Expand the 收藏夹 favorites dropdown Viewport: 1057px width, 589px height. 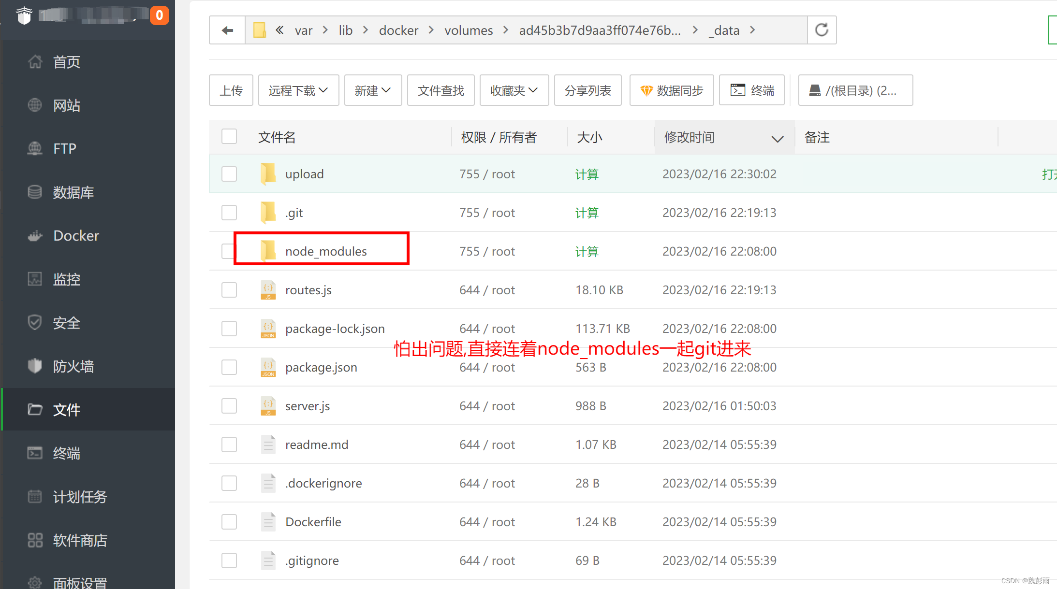[x=514, y=90]
